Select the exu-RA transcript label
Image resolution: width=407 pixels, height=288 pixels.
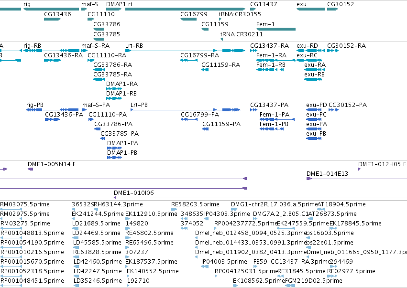[x=315, y=65]
